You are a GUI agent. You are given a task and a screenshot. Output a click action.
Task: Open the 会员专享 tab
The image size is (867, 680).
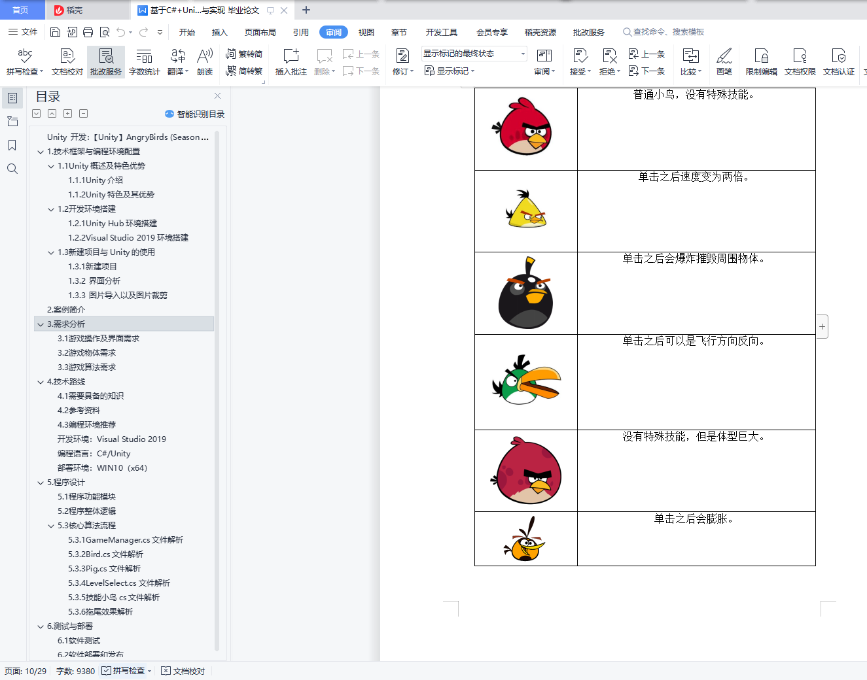tap(492, 32)
